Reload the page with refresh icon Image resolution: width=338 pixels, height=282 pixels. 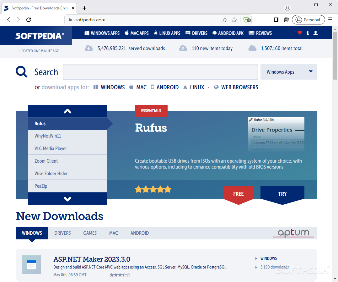29,20
